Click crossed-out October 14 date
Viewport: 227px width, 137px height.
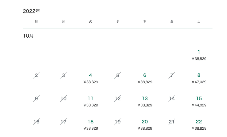pos(172,99)
